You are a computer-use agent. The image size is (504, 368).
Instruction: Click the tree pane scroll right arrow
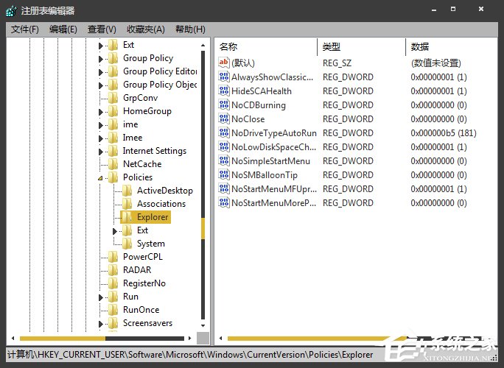(189, 338)
